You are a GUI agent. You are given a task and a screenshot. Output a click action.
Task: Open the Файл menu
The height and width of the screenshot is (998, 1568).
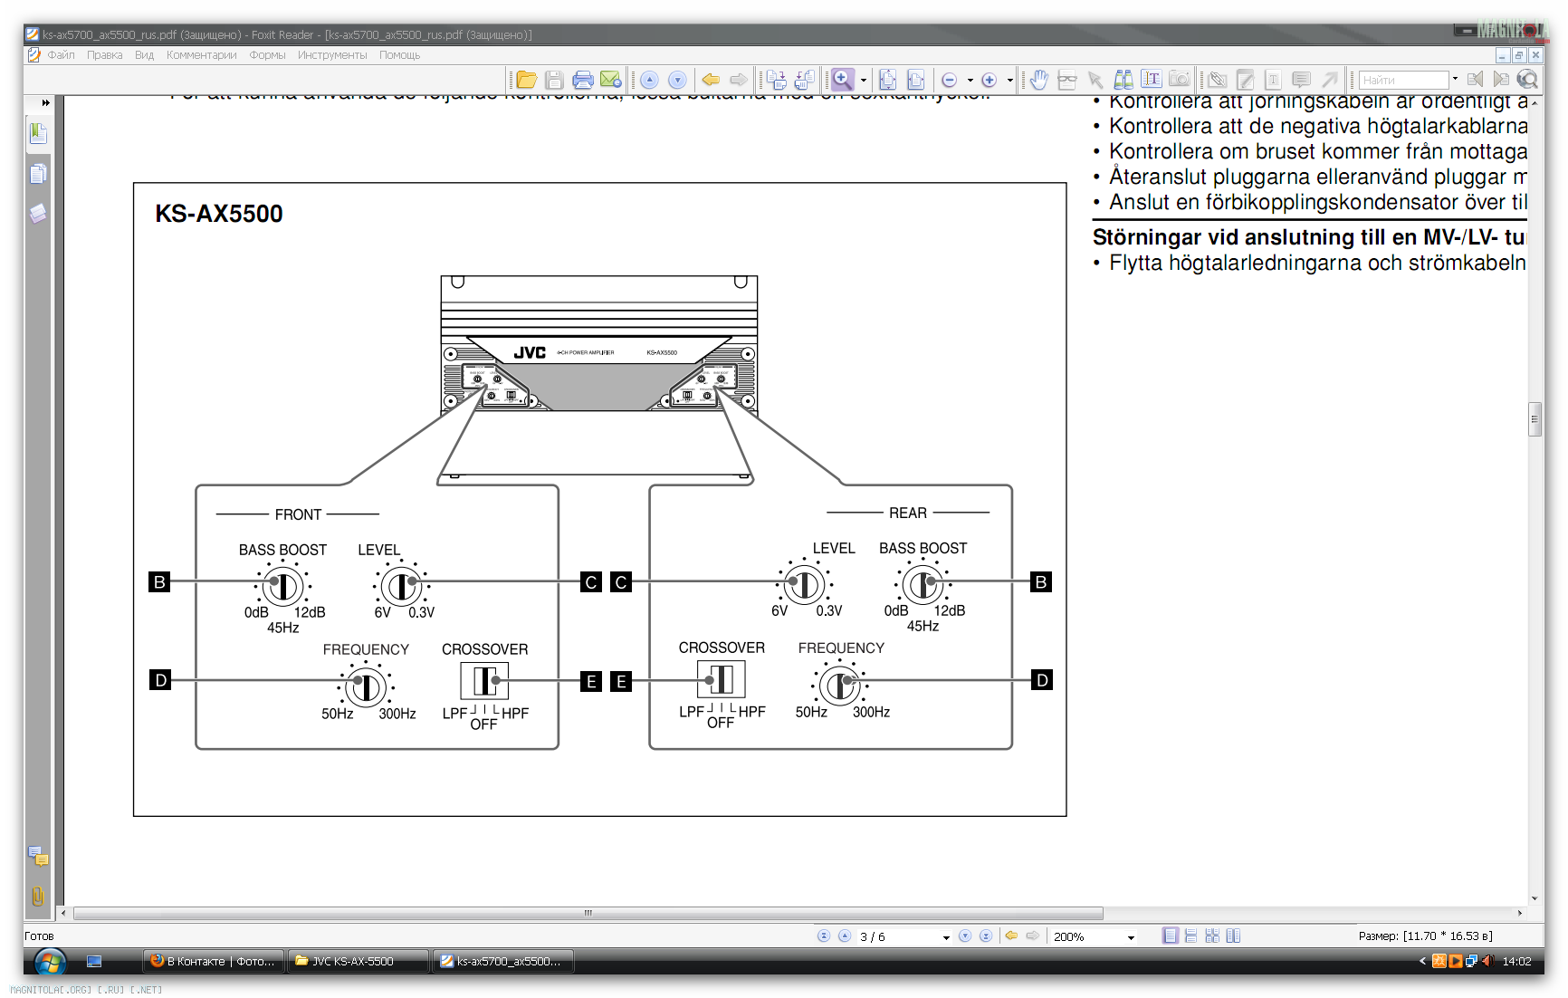pyautogui.click(x=62, y=55)
